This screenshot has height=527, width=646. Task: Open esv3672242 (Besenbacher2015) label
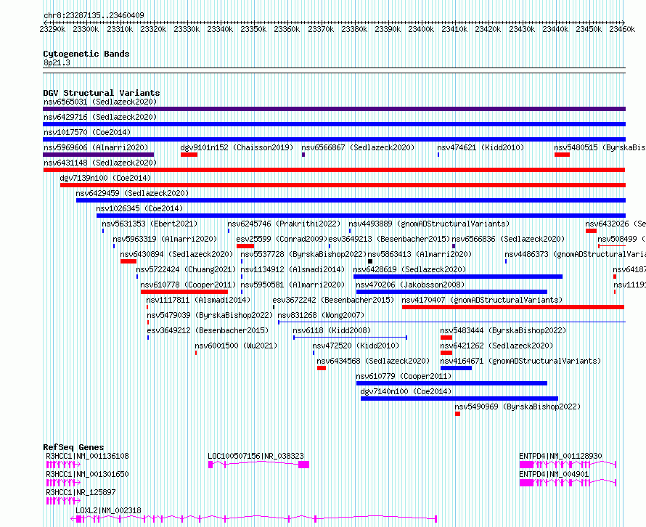tap(333, 300)
